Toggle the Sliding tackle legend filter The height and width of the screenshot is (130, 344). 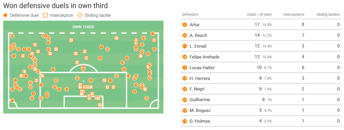point(94,15)
